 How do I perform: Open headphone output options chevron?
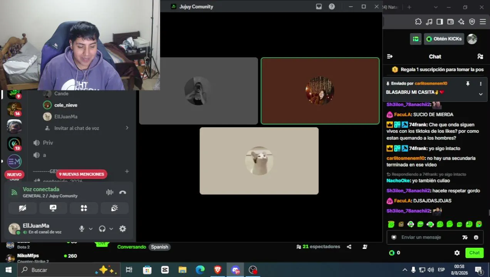click(111, 229)
